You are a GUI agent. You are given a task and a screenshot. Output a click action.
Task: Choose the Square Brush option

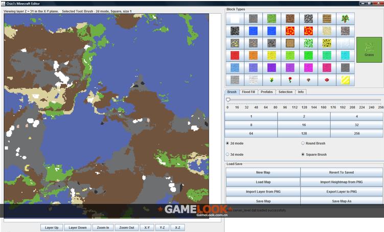303,154
